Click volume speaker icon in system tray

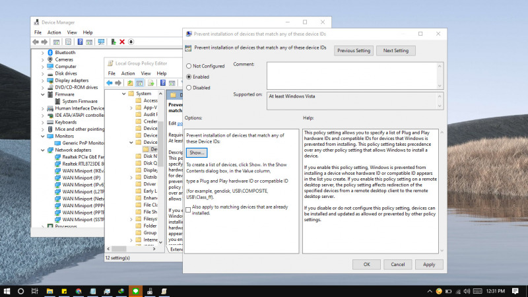point(467,291)
